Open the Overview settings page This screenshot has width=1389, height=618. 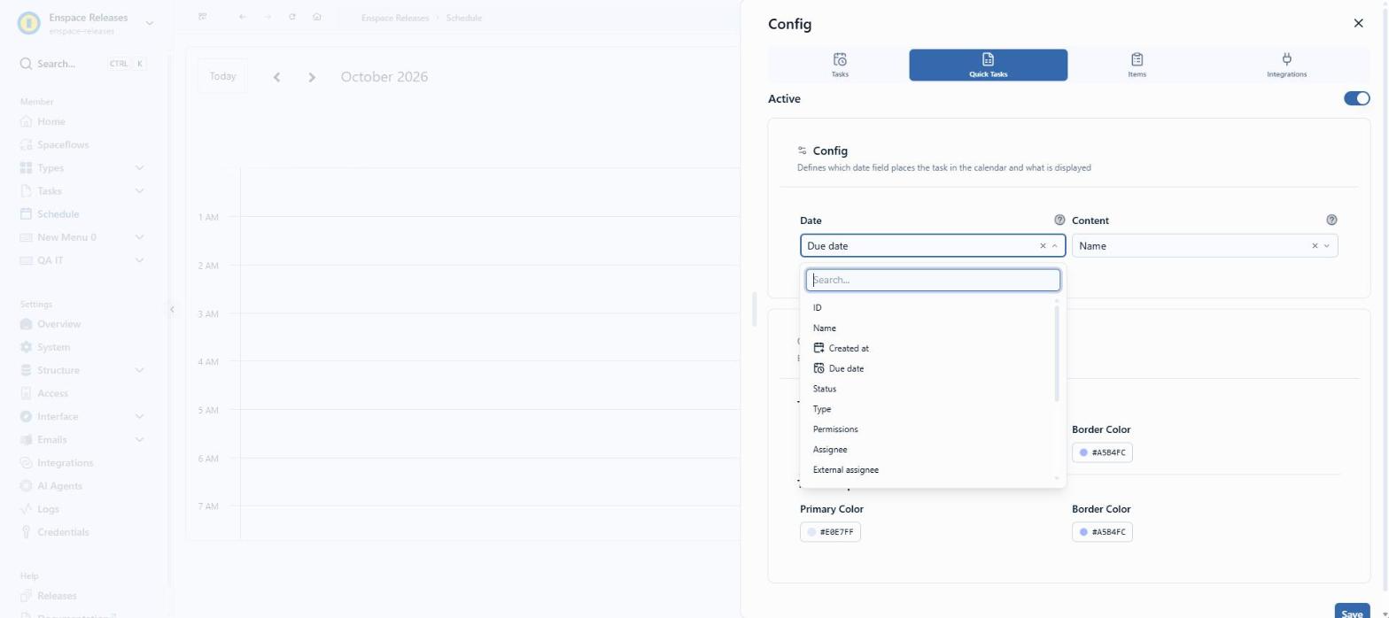coord(58,324)
